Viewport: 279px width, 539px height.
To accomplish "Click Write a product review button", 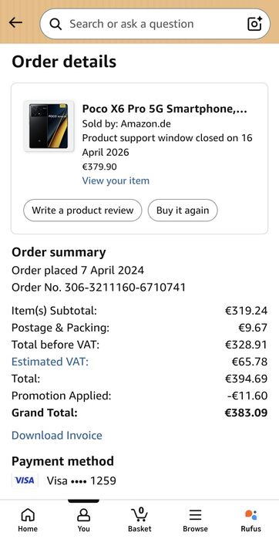I will click(x=82, y=210).
